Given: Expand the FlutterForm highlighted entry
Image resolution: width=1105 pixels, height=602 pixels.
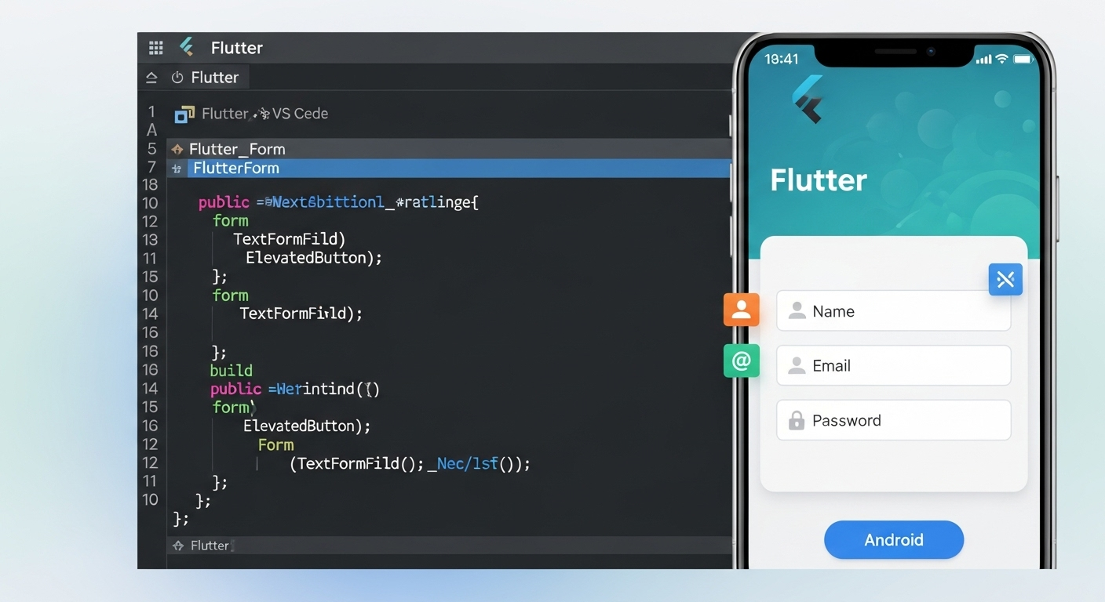Looking at the screenshot, I should click(x=235, y=168).
